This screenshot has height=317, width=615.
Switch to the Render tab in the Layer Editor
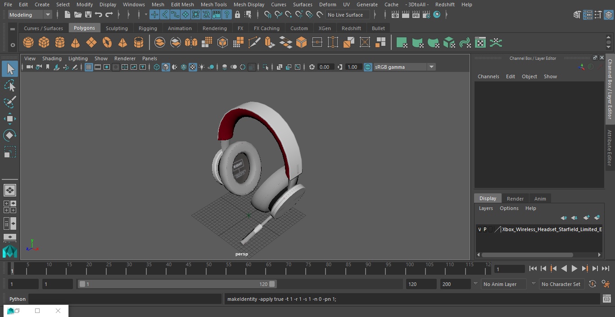[x=515, y=199]
